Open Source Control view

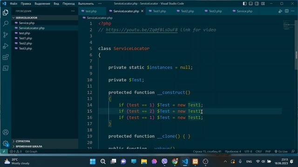(6, 35)
